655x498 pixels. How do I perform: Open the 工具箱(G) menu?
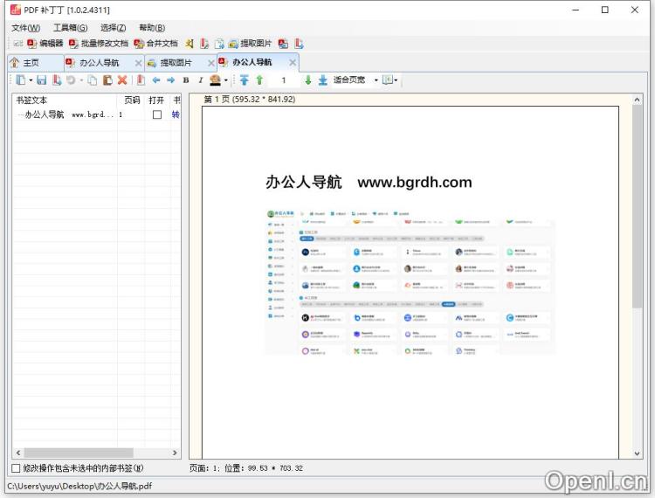click(x=70, y=28)
